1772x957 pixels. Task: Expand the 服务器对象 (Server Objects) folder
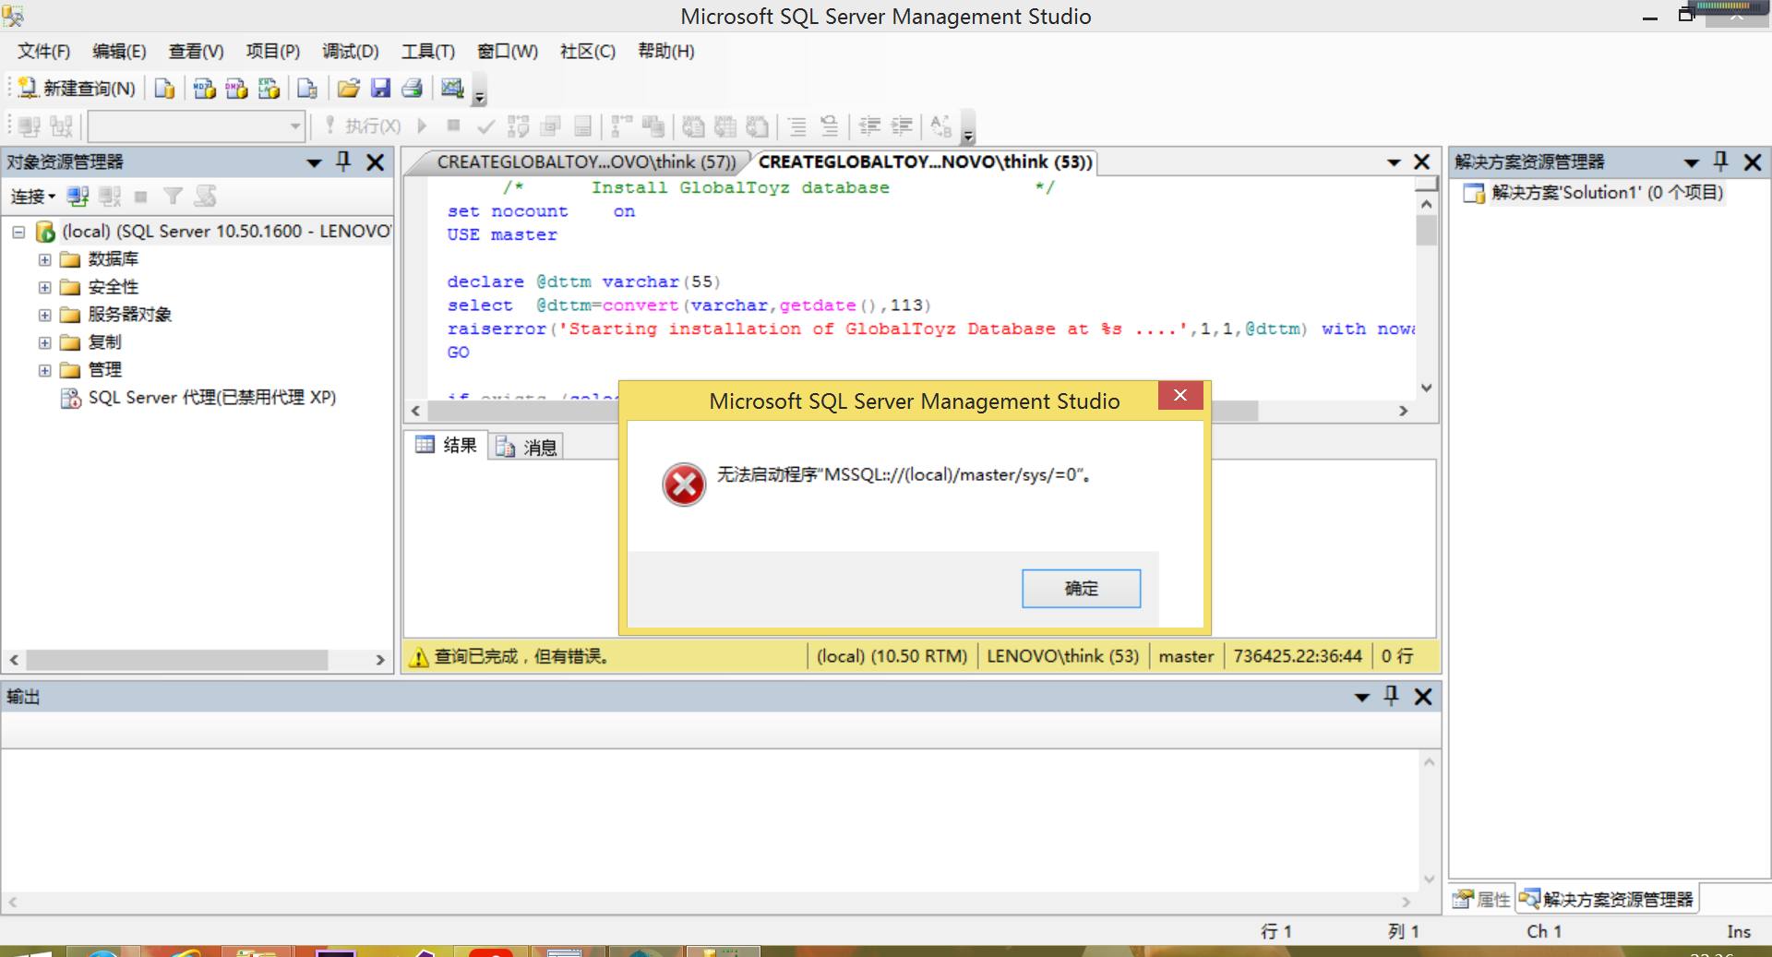click(x=44, y=315)
